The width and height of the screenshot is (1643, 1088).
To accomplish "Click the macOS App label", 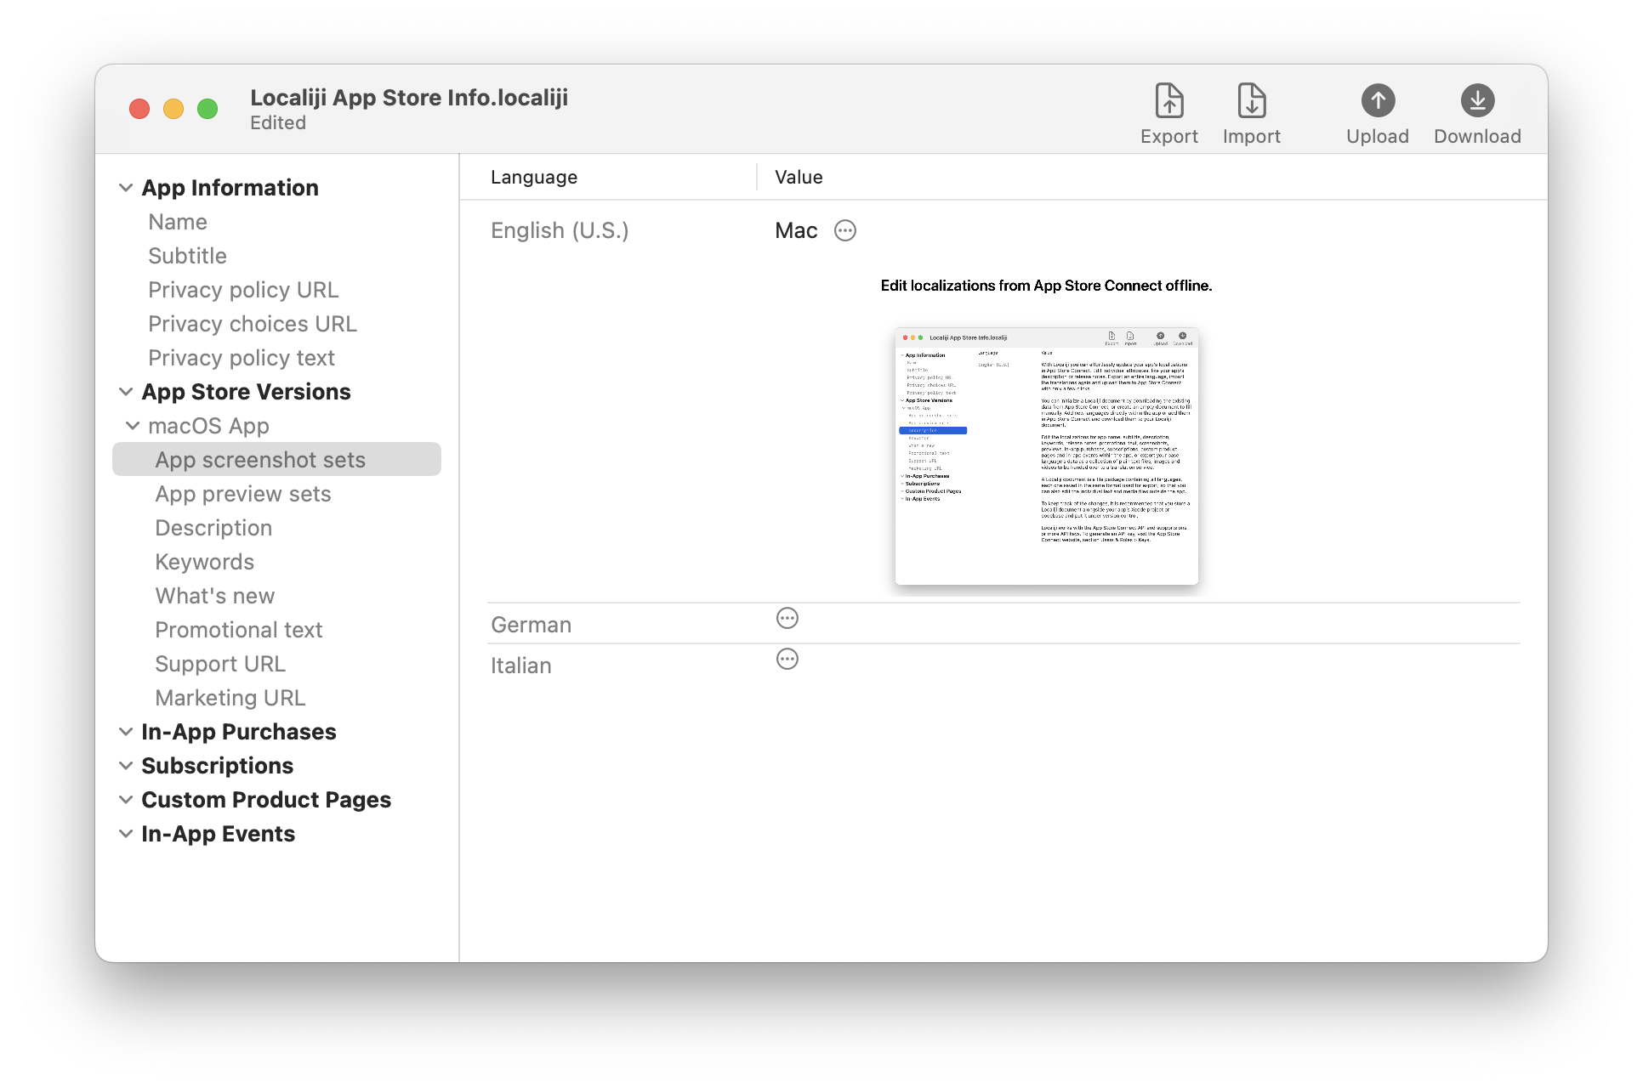I will (208, 426).
